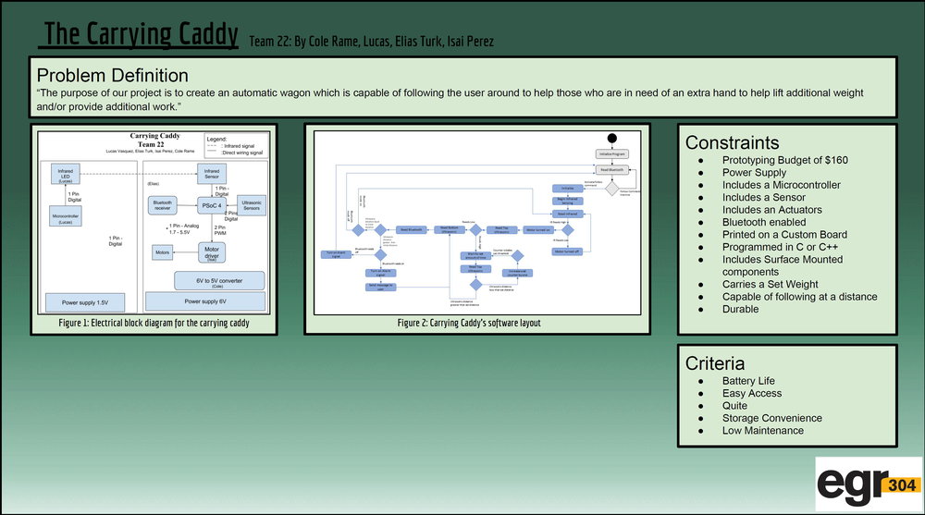Select the 'Storage Convenience' criterion
Image resolution: width=925 pixels, height=515 pixels.
[771, 418]
